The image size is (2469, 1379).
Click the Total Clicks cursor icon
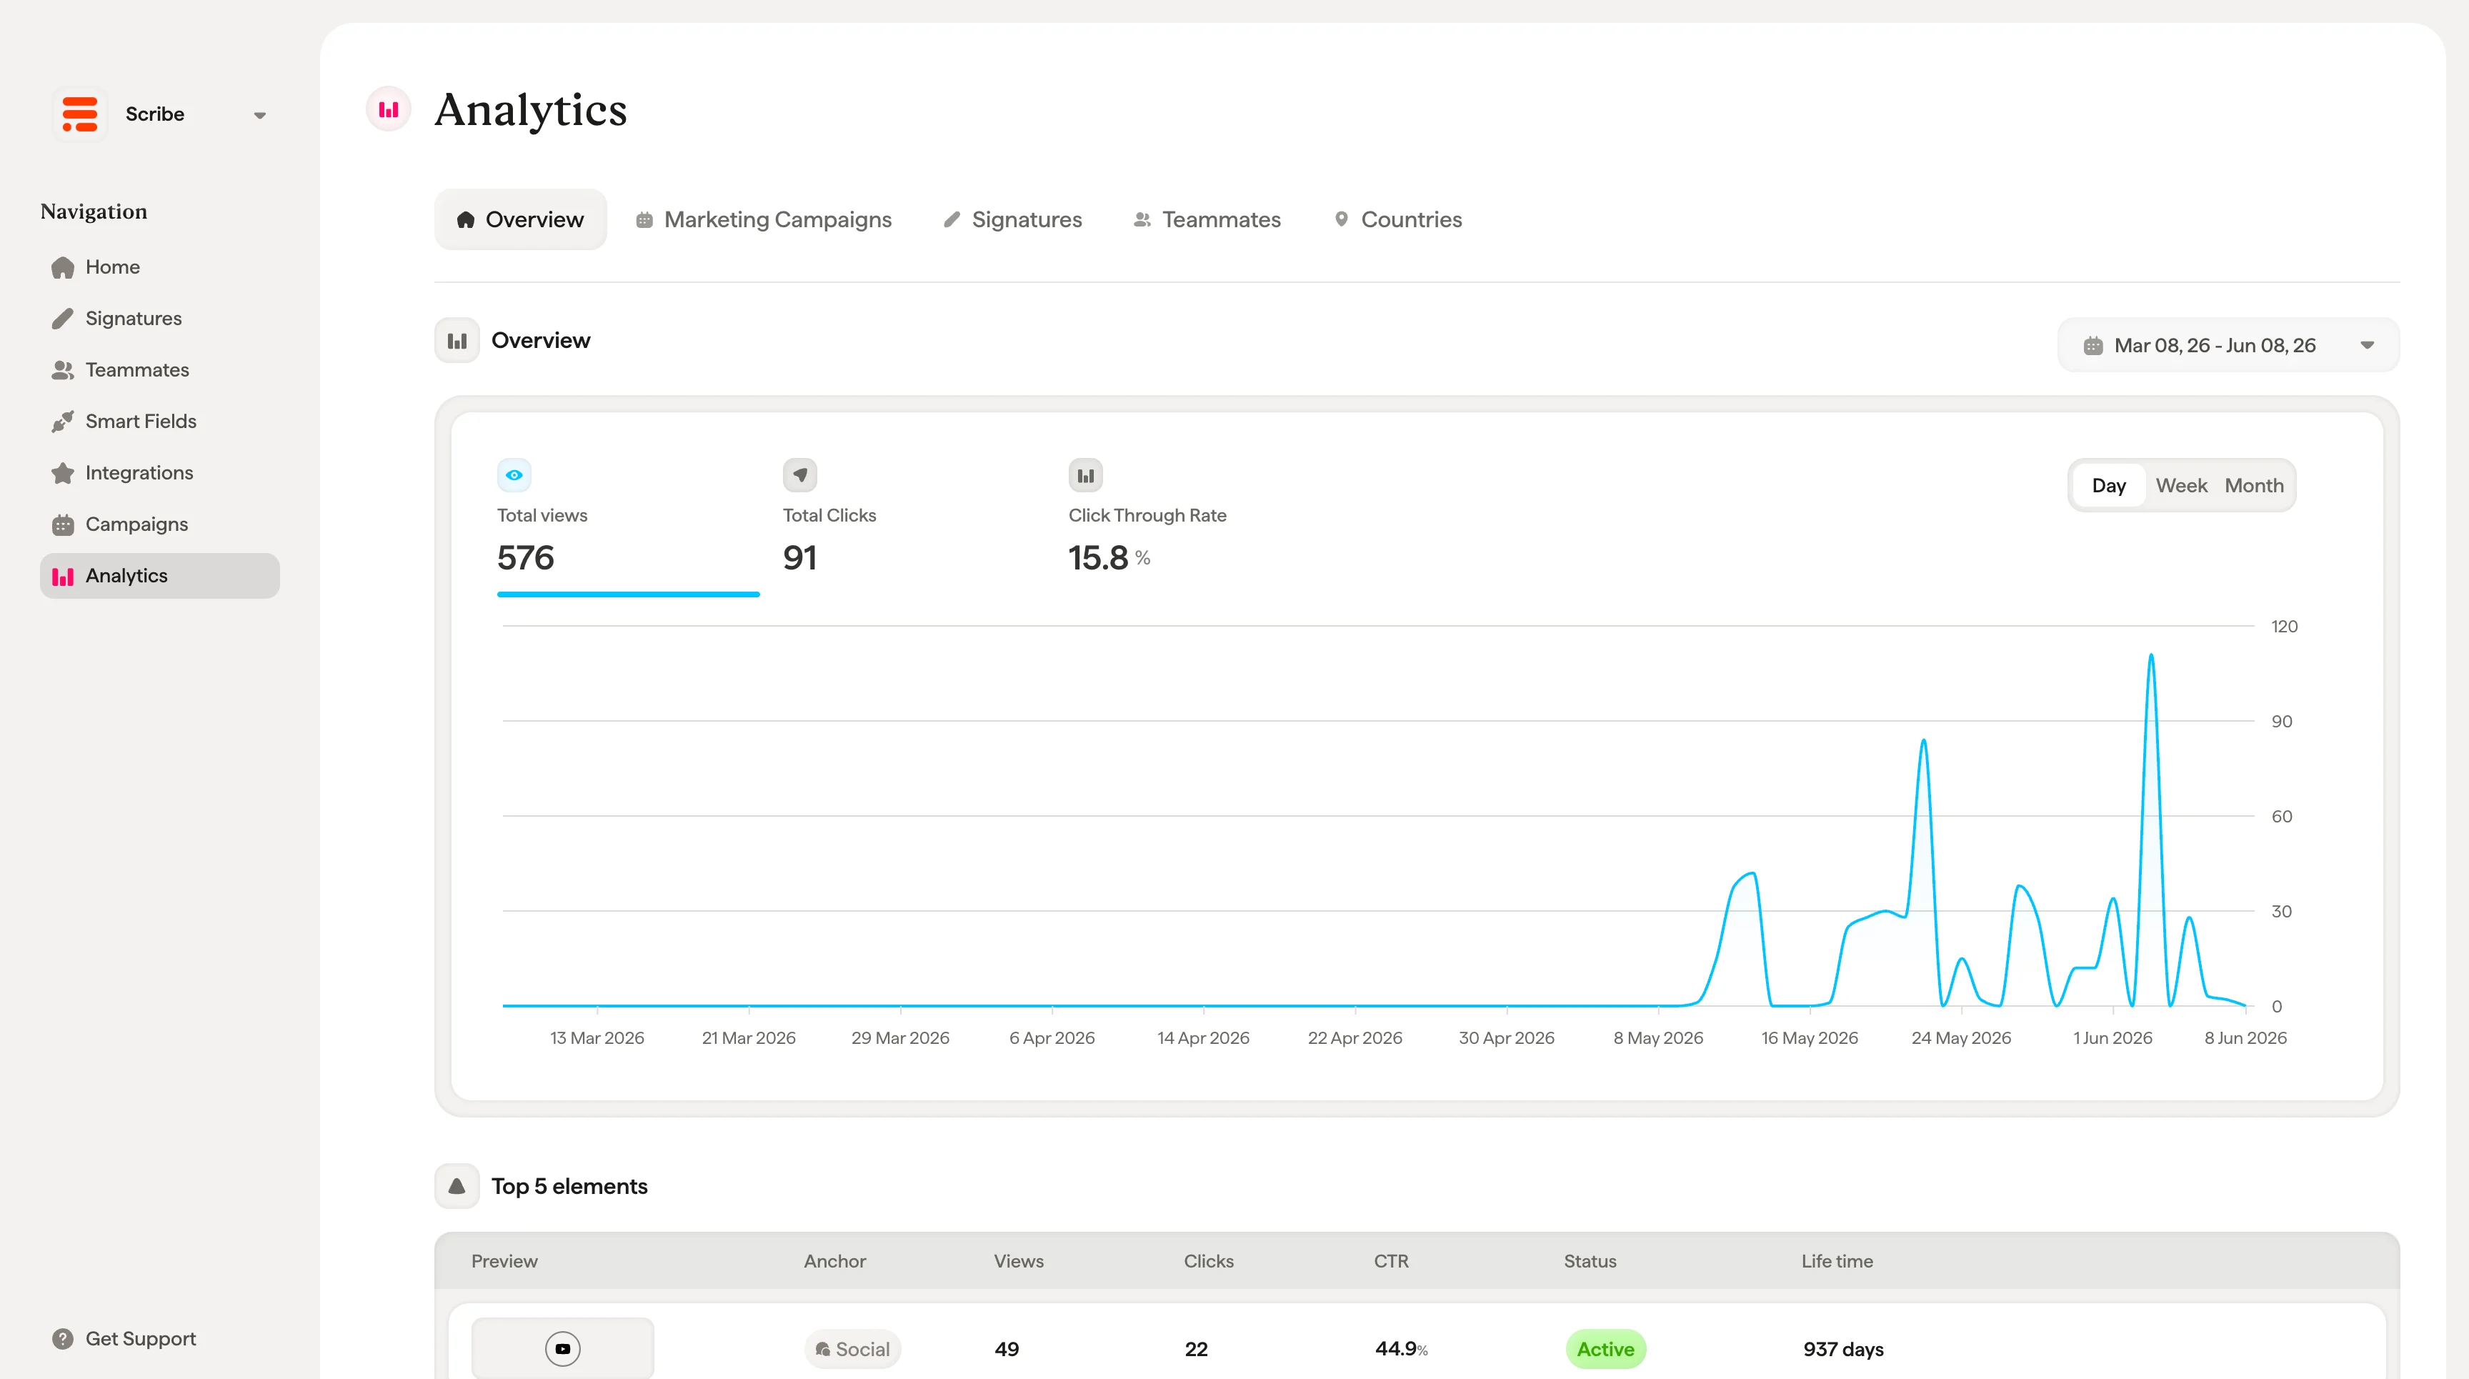(x=800, y=475)
